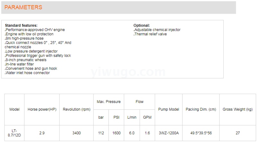Click the Horse power(HP) column header
Screen dimensions: 257x142
click(x=42, y=109)
